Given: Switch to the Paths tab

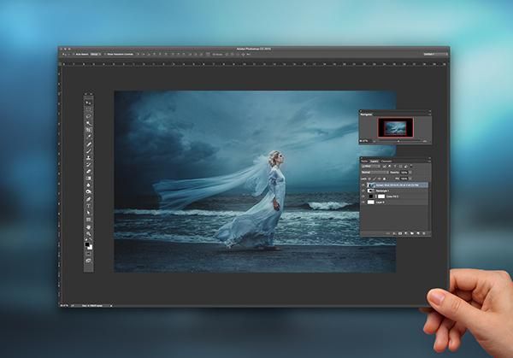Looking at the screenshot, I should pyautogui.click(x=365, y=160).
